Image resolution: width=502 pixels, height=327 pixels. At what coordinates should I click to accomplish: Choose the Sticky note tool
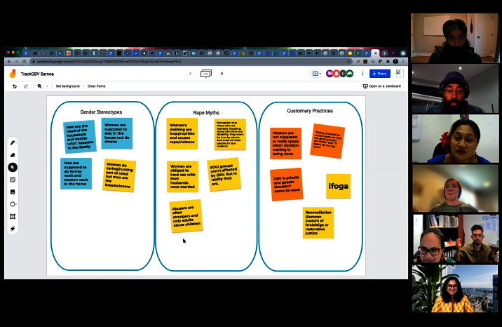point(13,180)
